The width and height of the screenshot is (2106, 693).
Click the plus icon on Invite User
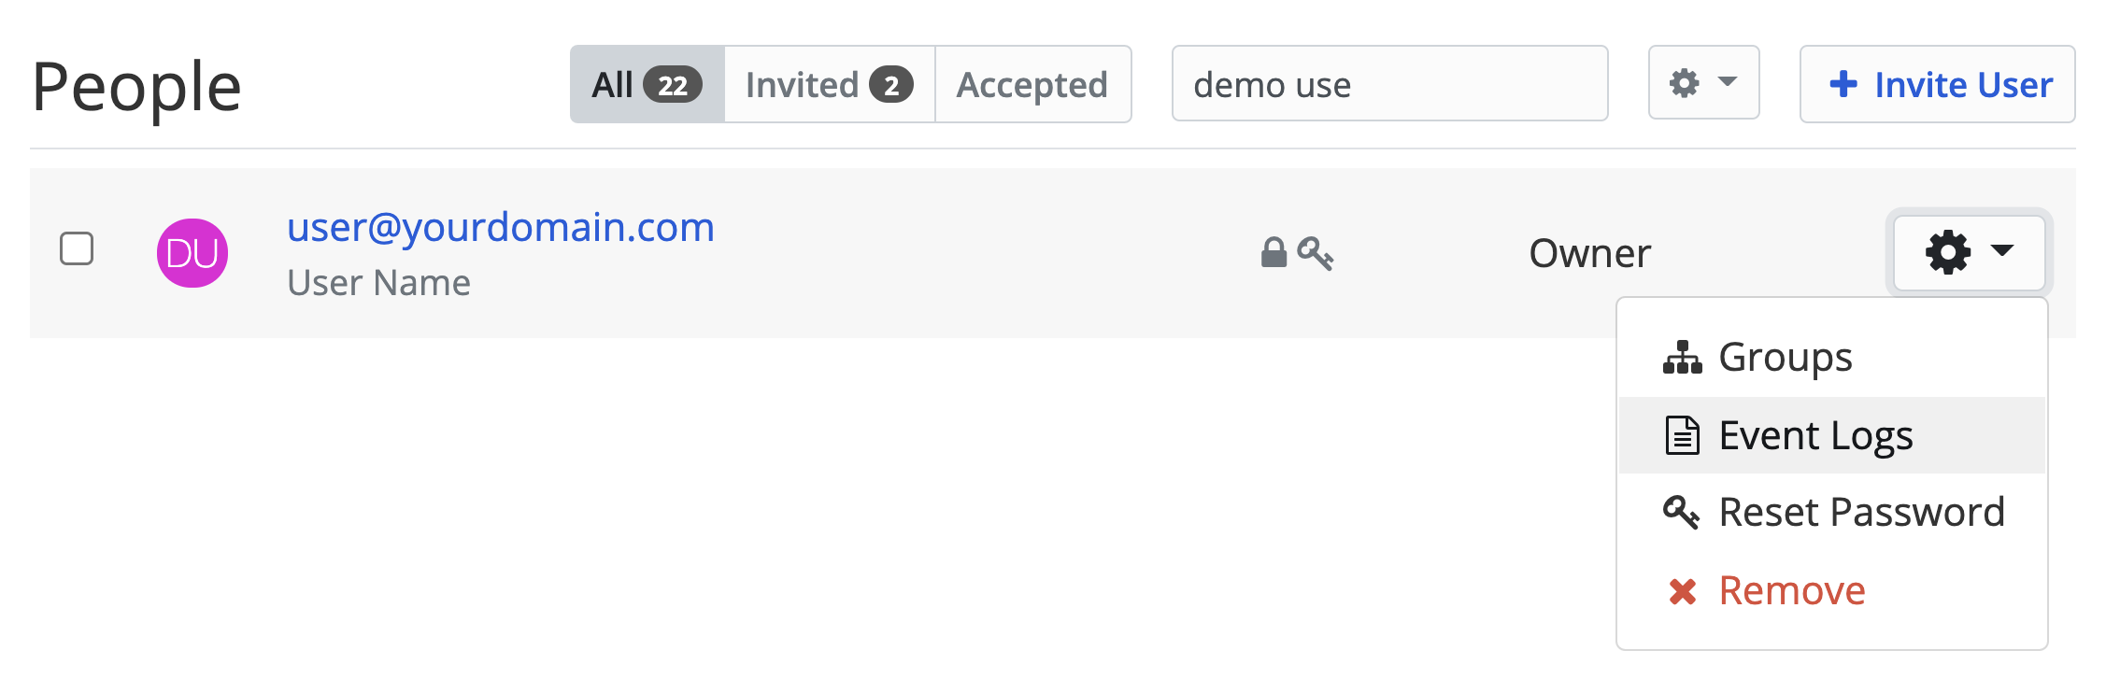coord(1843,84)
